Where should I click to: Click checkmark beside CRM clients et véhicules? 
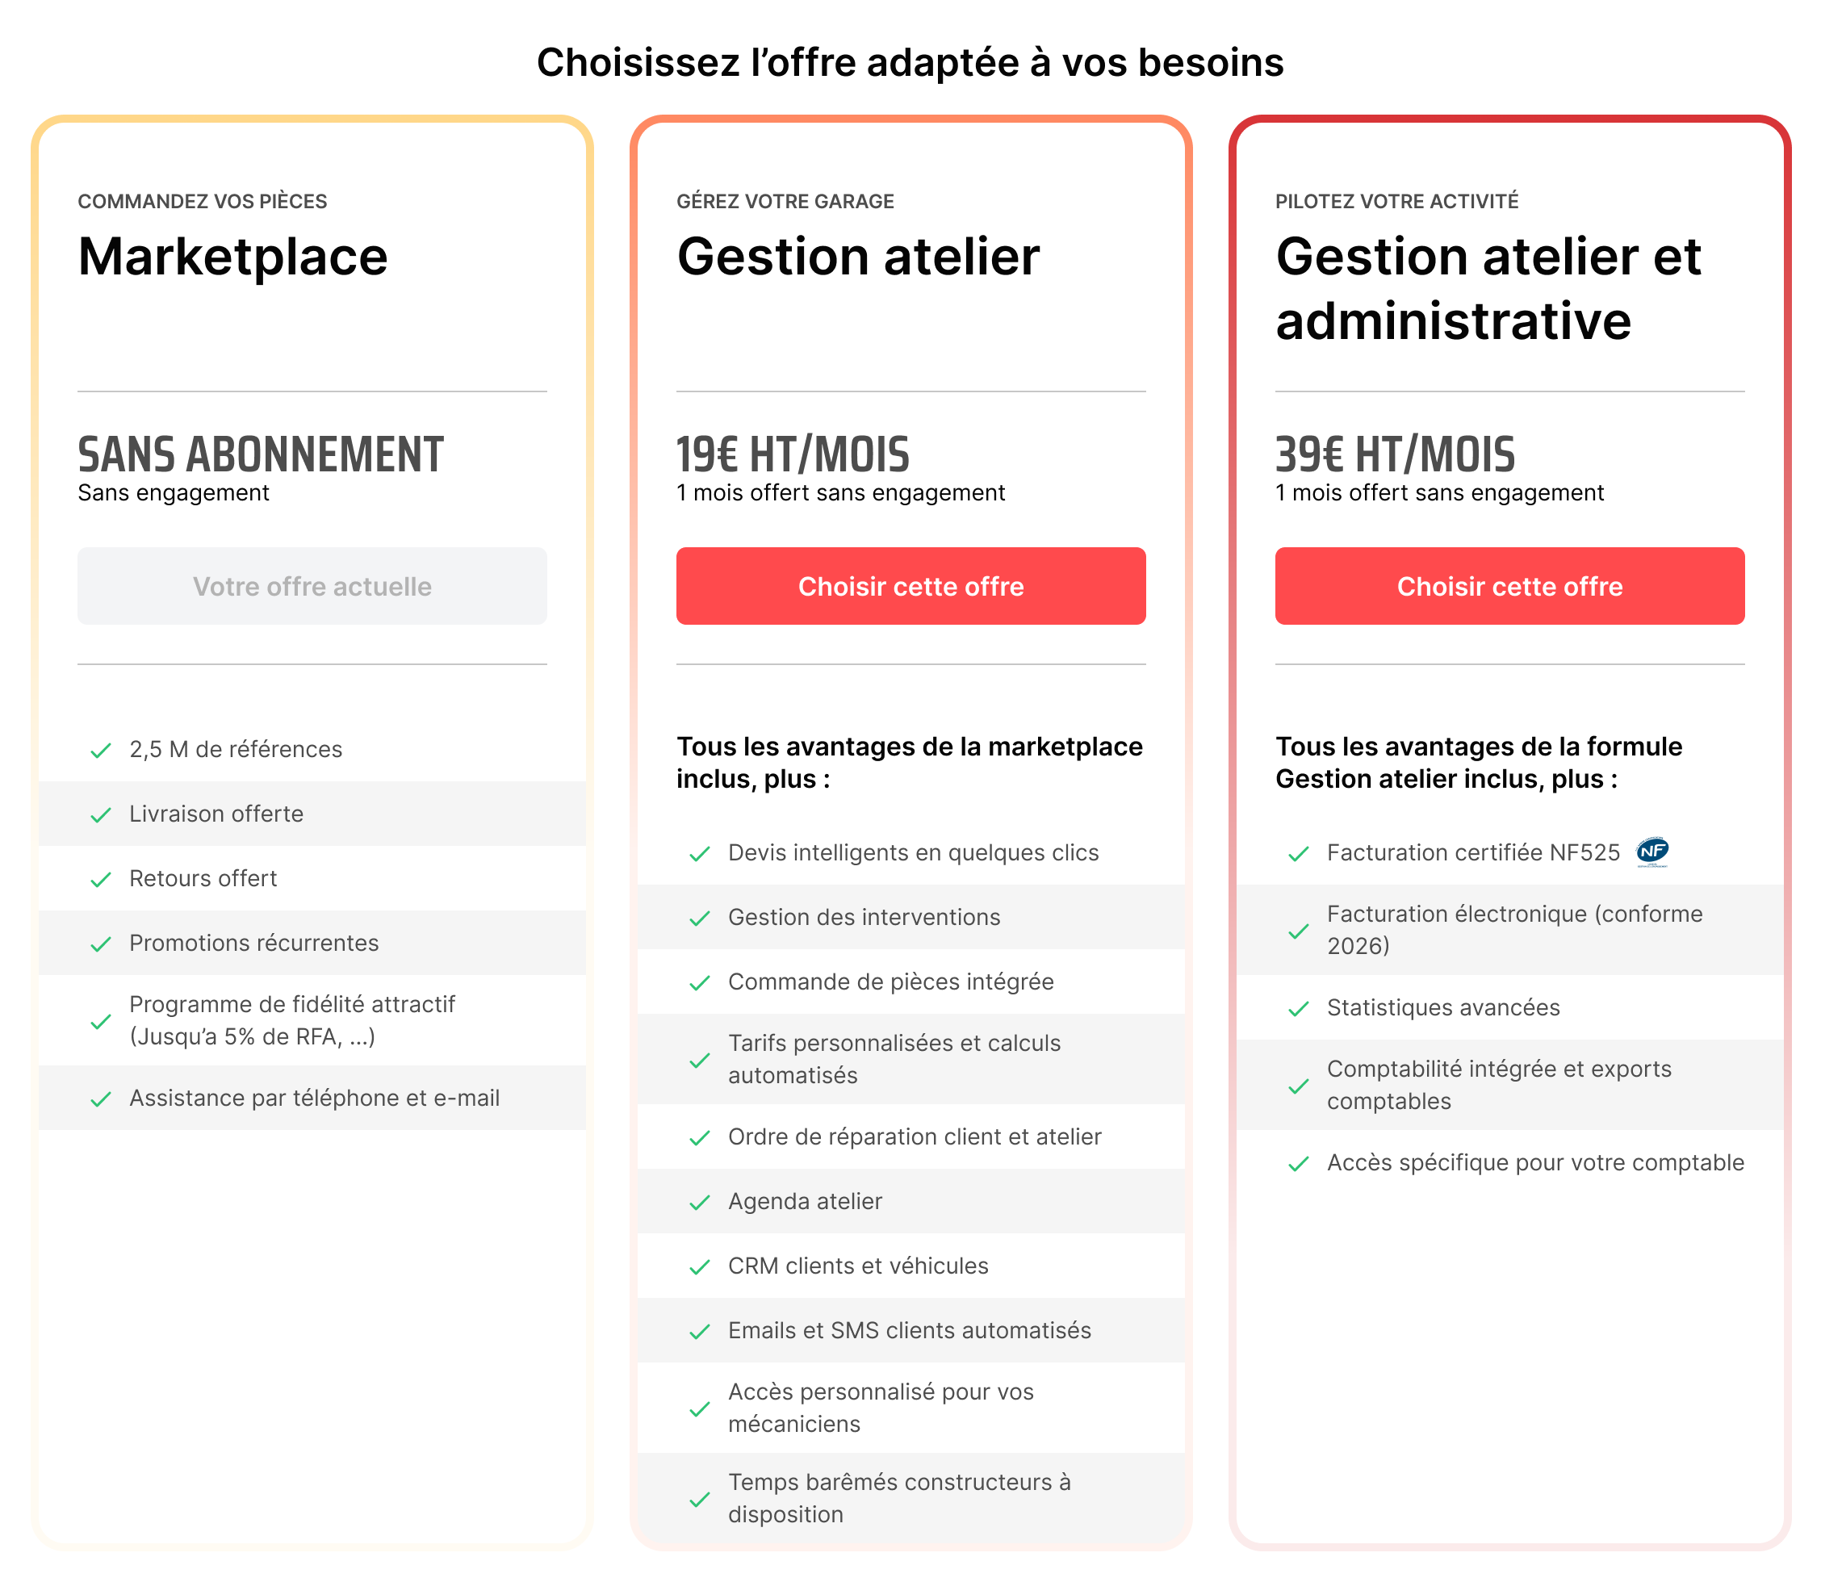tap(699, 1267)
